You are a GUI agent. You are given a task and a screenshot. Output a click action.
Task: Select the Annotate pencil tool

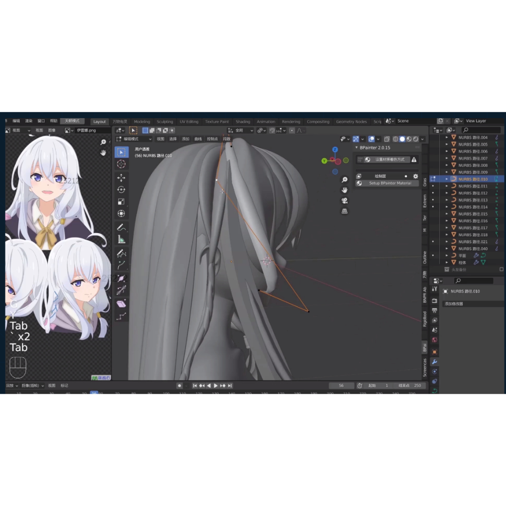122,227
